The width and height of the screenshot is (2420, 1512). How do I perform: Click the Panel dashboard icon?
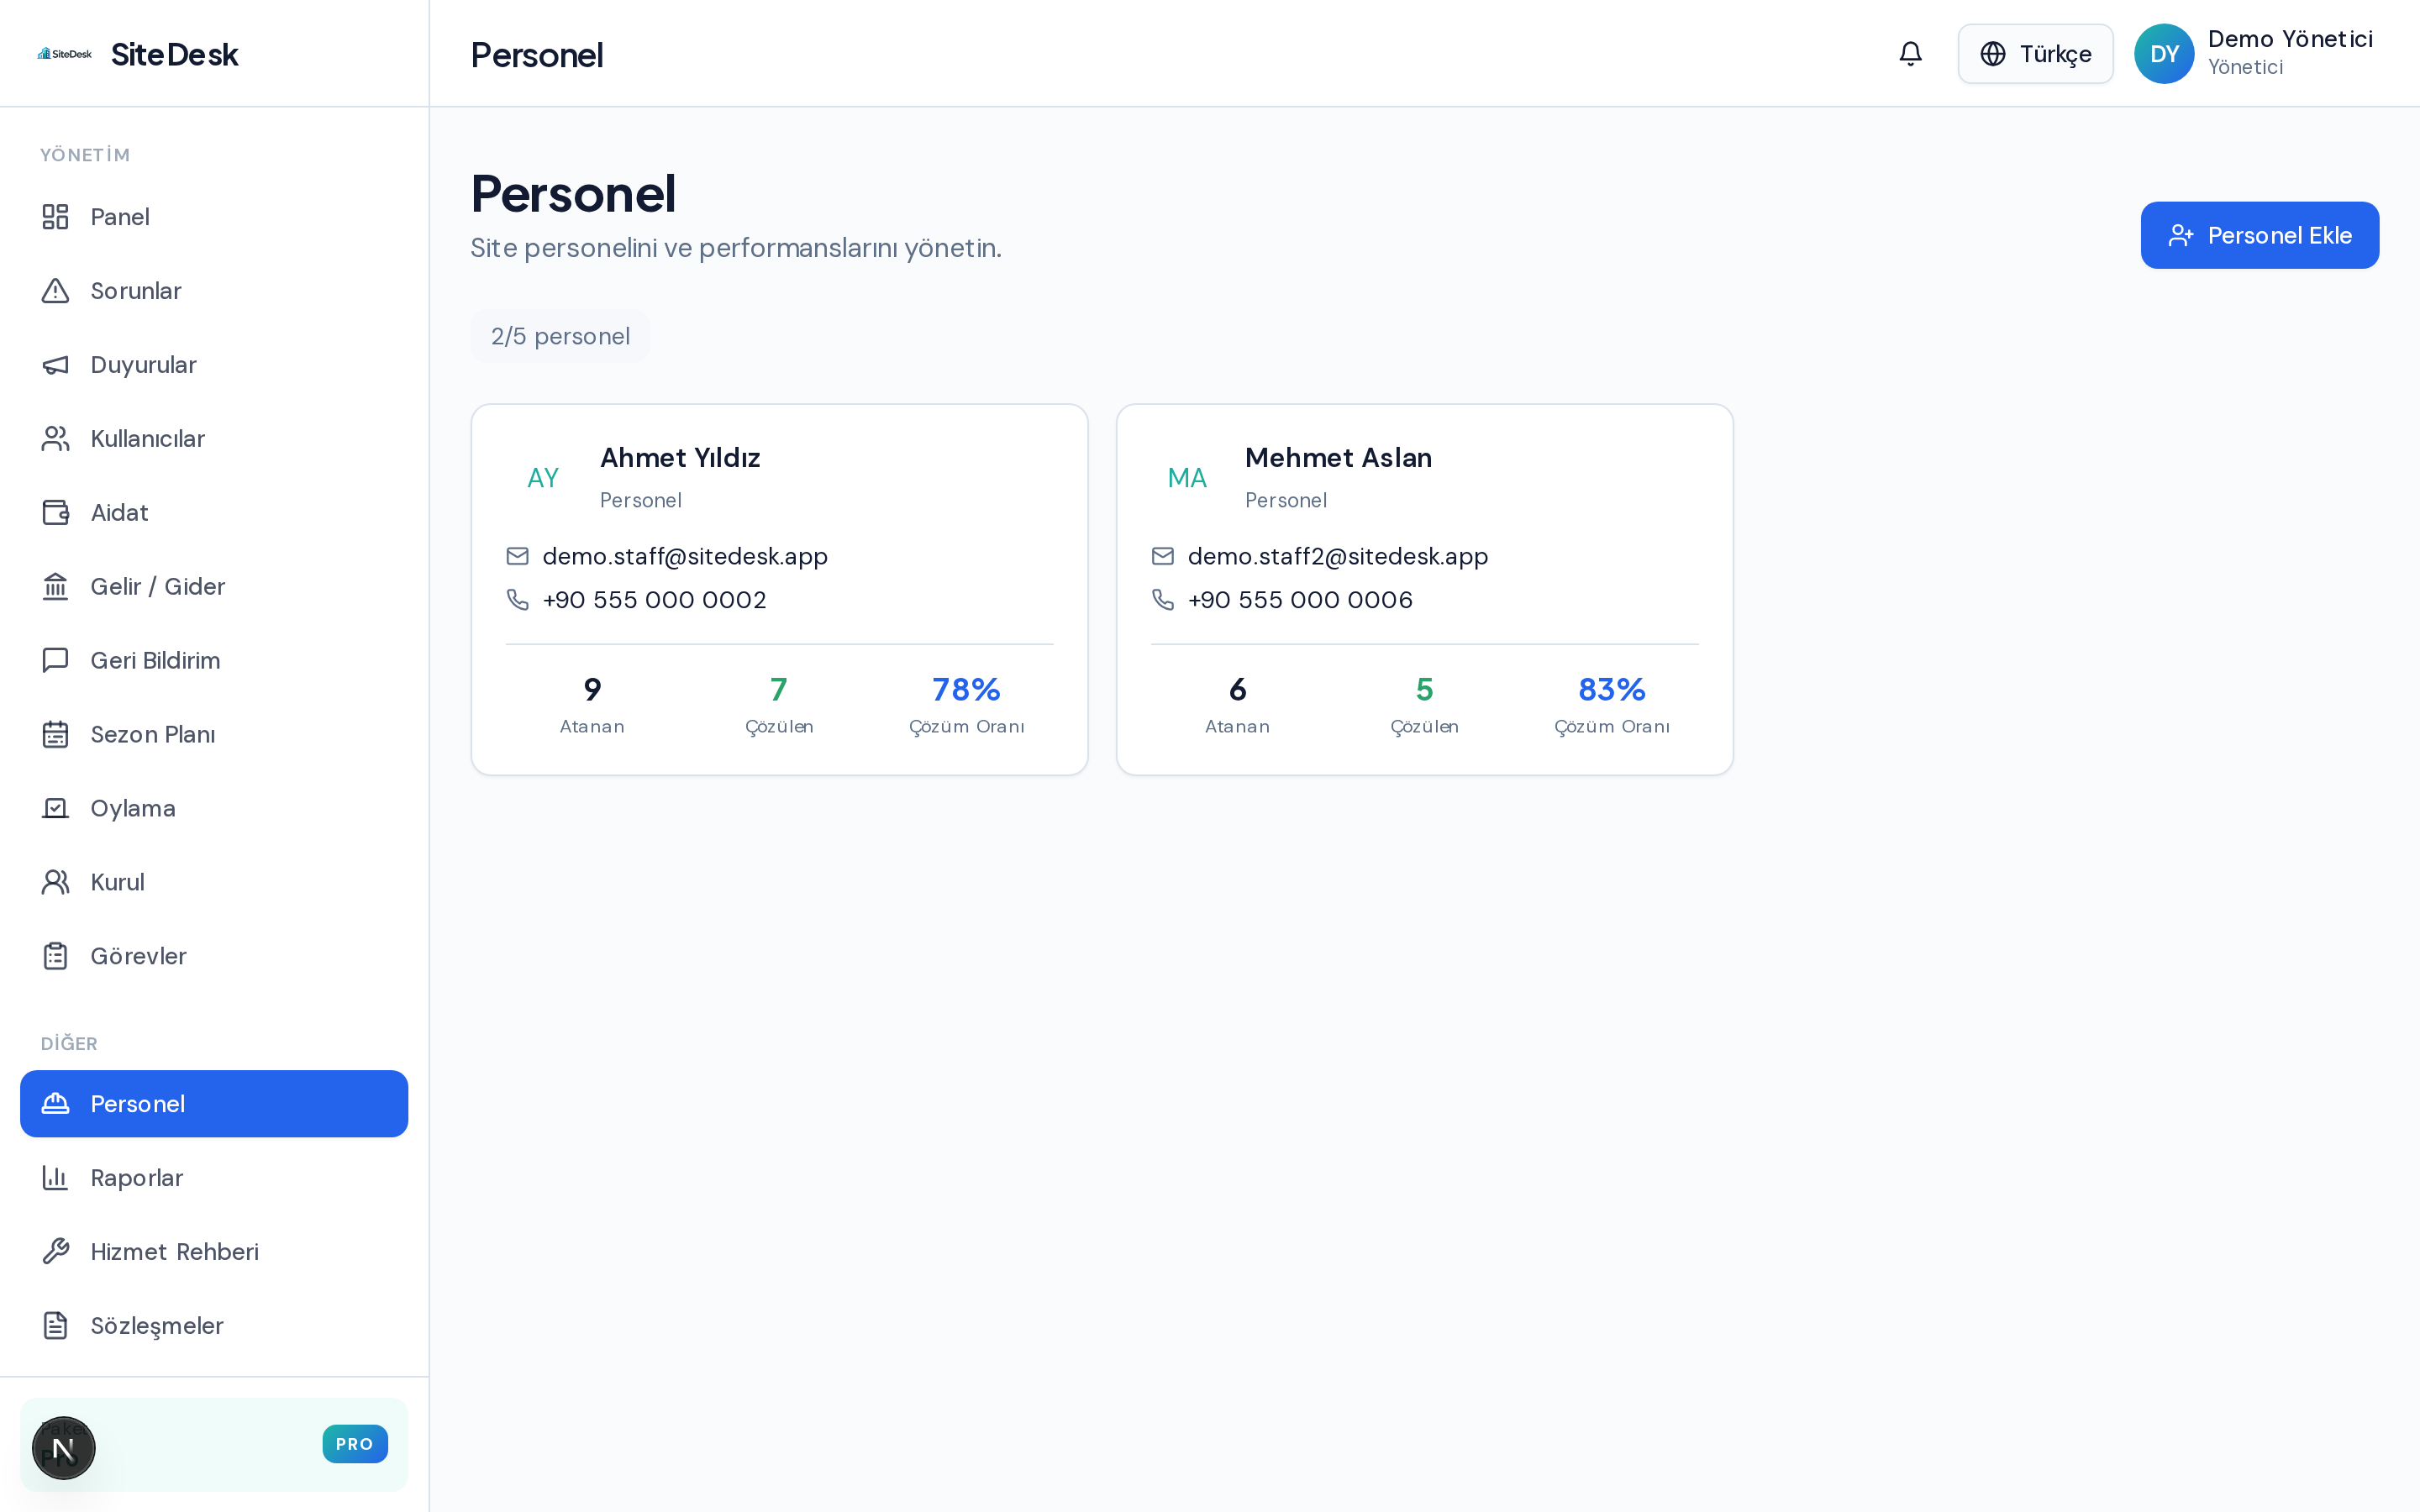tap(55, 217)
